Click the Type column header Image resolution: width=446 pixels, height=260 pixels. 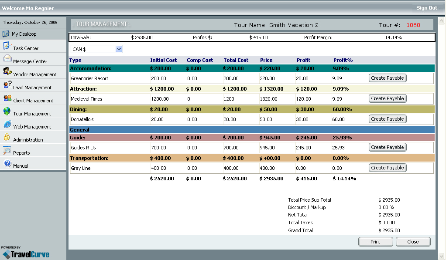pos(75,60)
